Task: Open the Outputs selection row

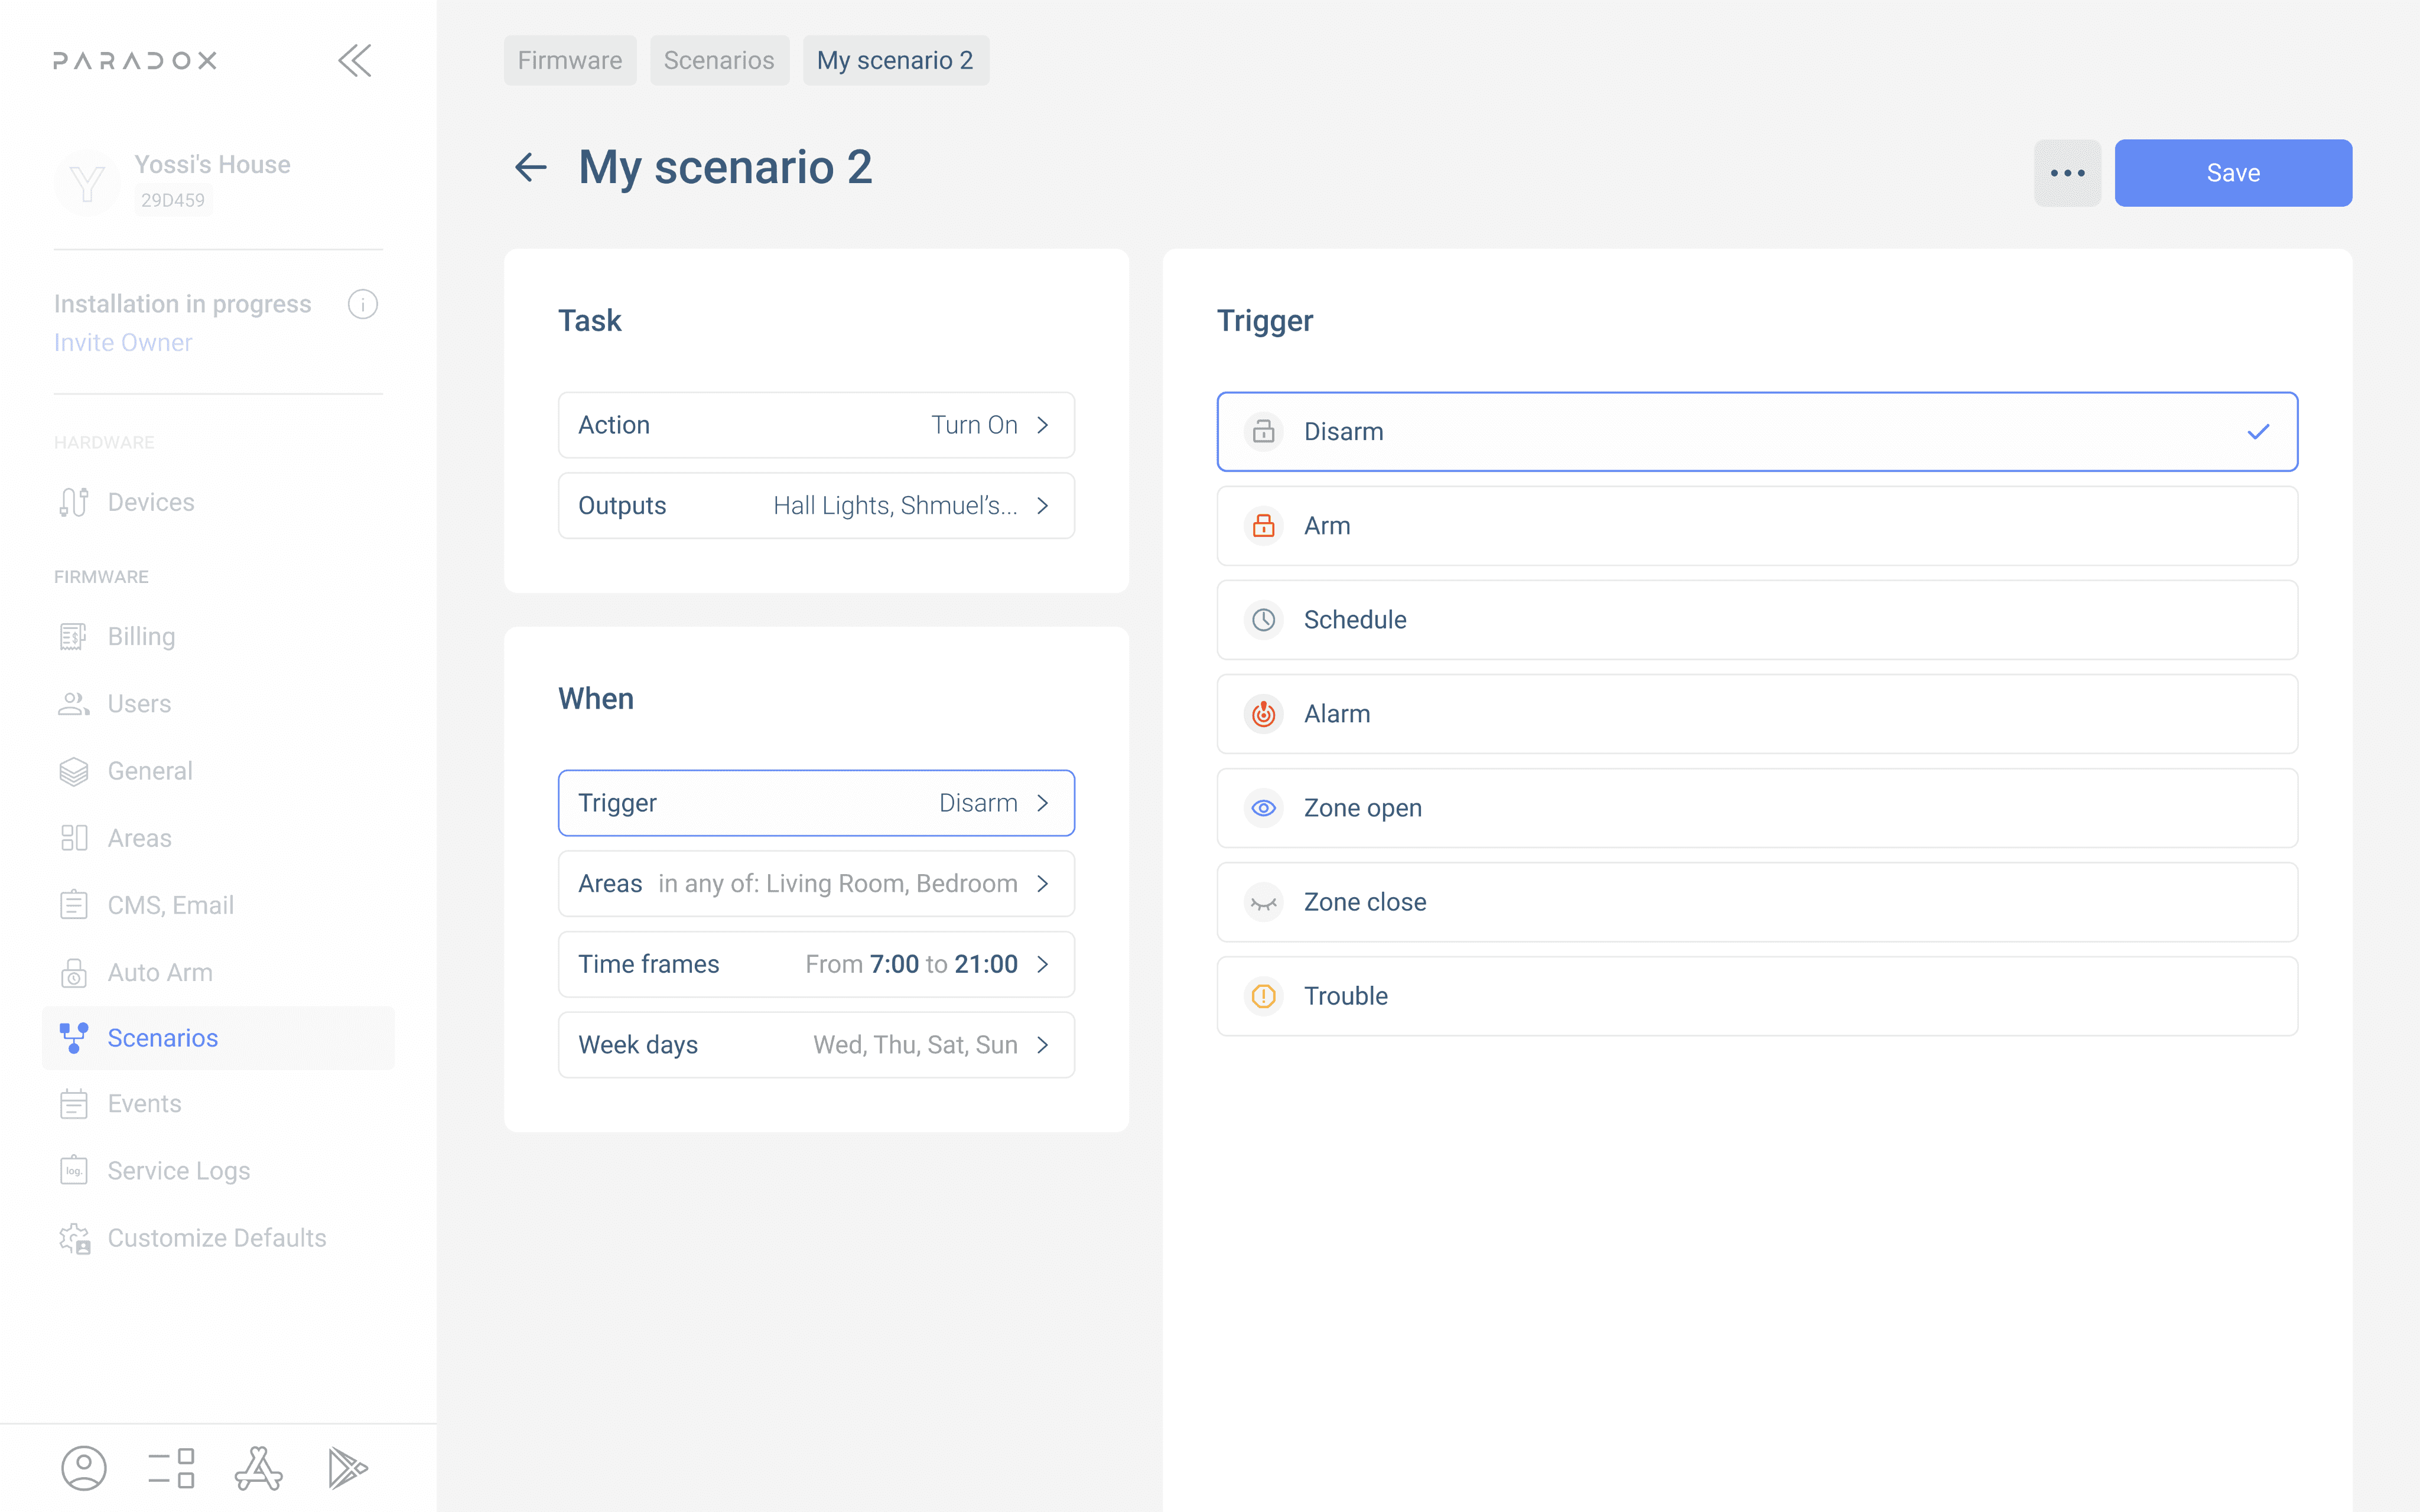Action: click(x=816, y=506)
